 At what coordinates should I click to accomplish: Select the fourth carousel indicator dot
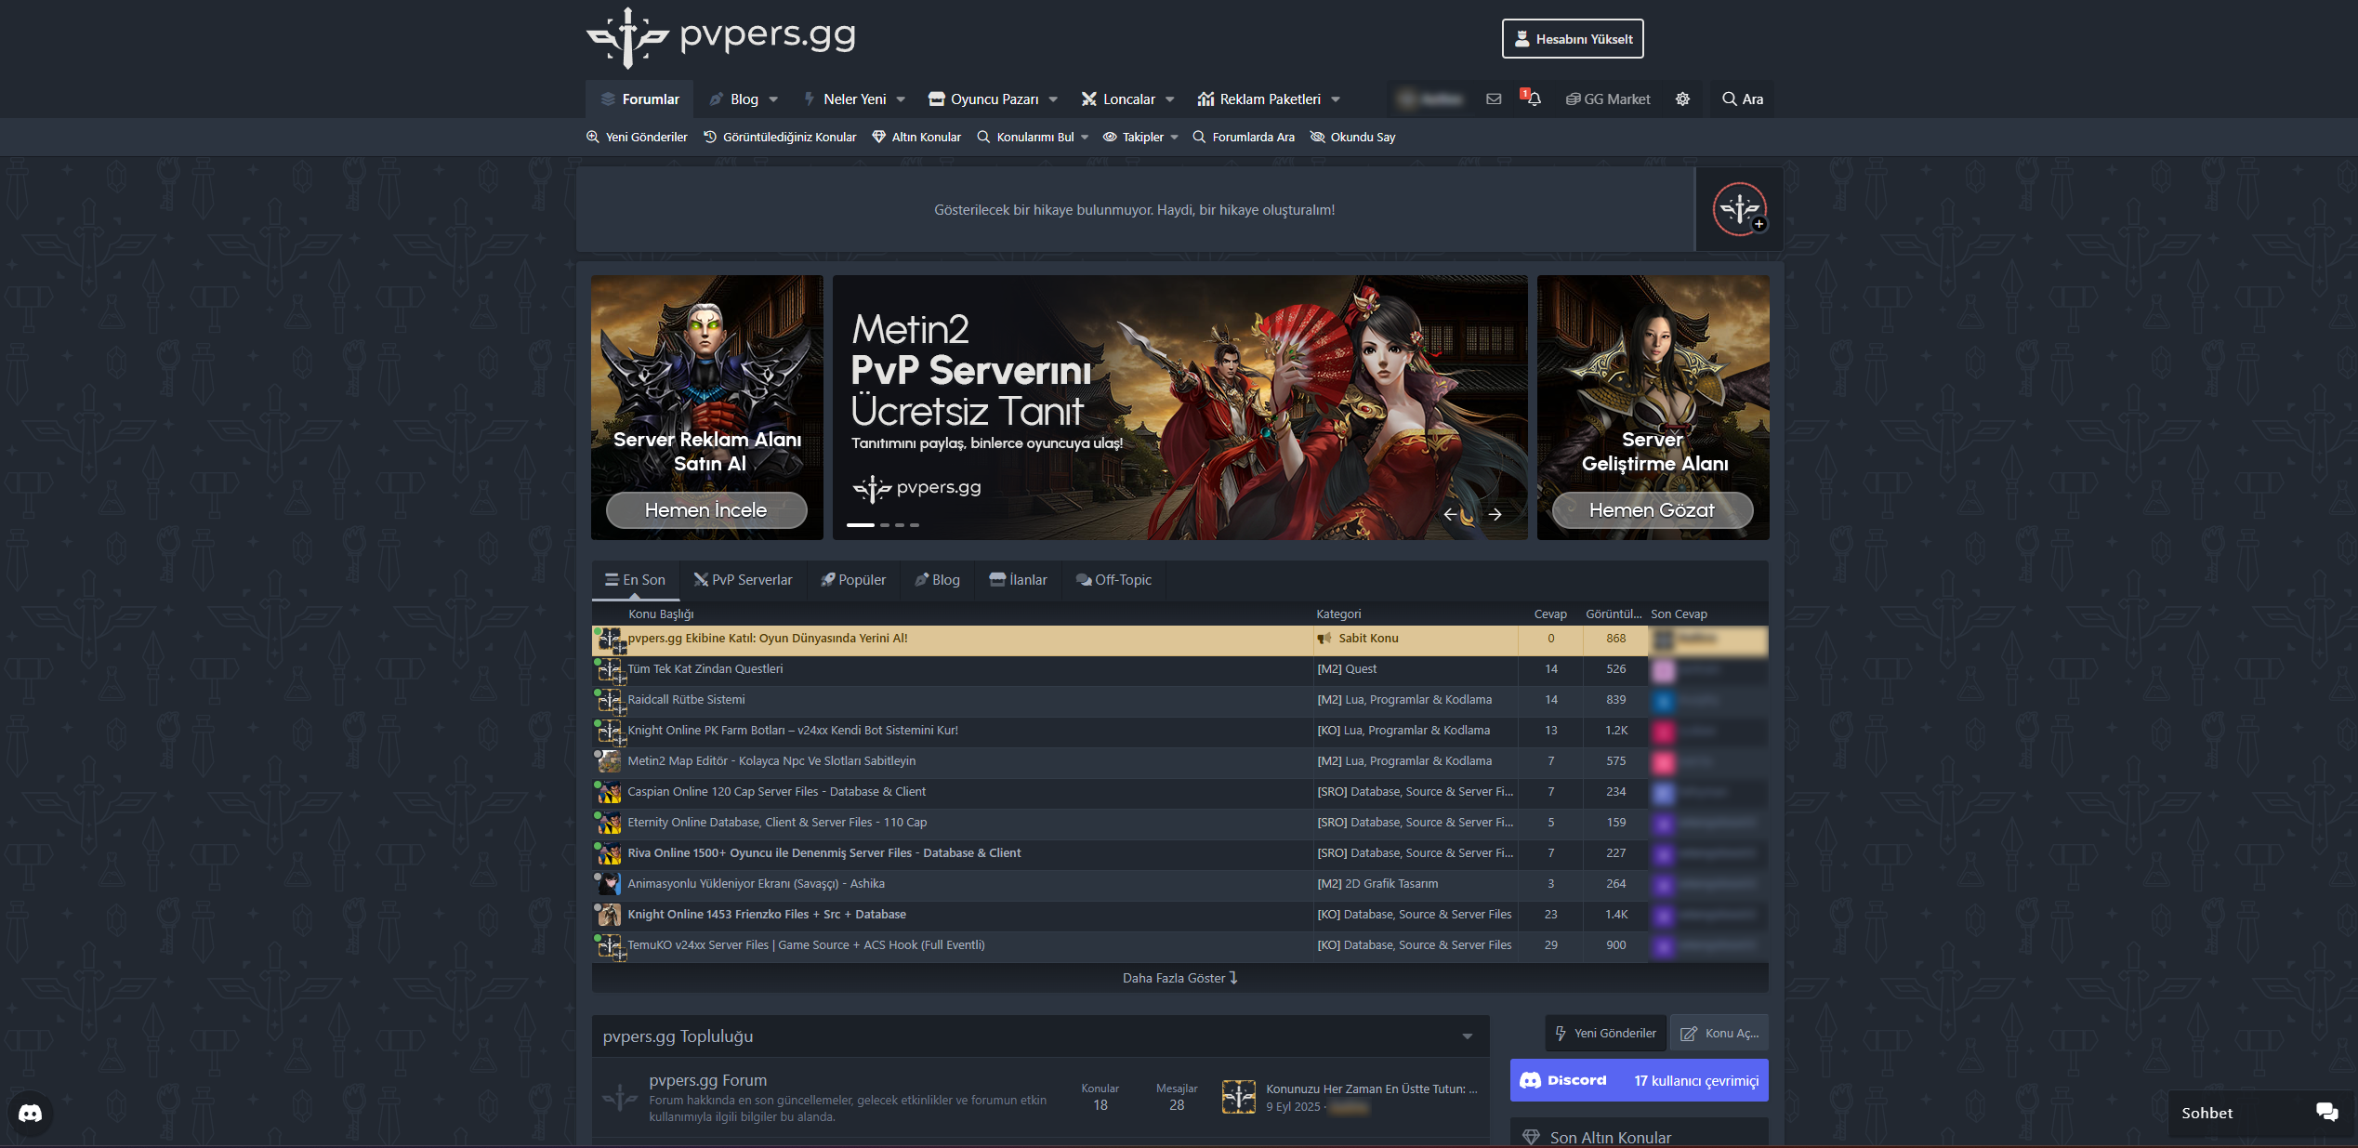(x=915, y=525)
